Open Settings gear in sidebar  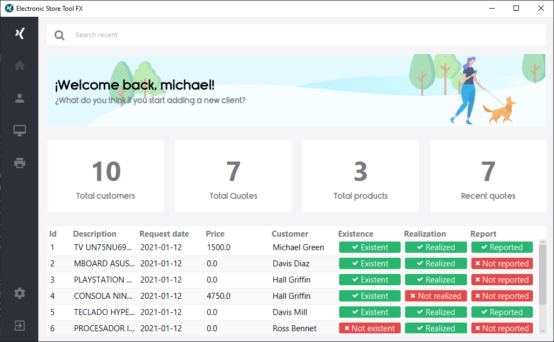19,293
